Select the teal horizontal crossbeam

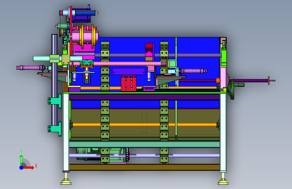click(x=144, y=145)
